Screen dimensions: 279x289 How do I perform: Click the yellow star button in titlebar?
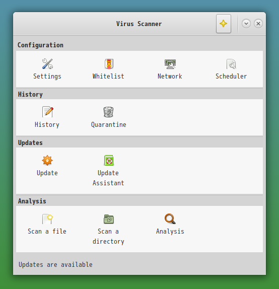tap(224, 24)
